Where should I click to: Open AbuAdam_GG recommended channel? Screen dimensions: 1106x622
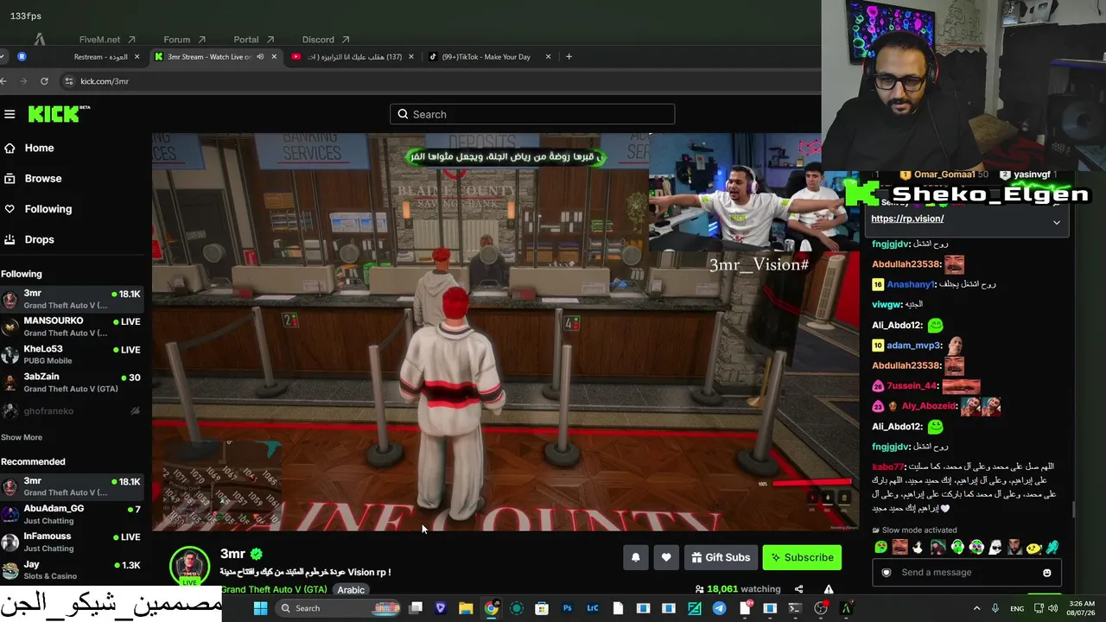click(x=72, y=514)
